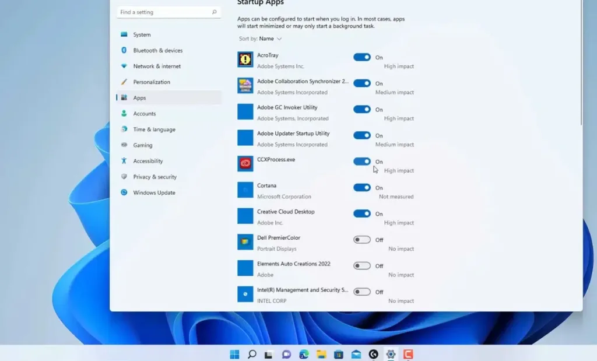Click the Dell PremierColor app icon
The width and height of the screenshot is (597, 361).
pyautogui.click(x=244, y=242)
